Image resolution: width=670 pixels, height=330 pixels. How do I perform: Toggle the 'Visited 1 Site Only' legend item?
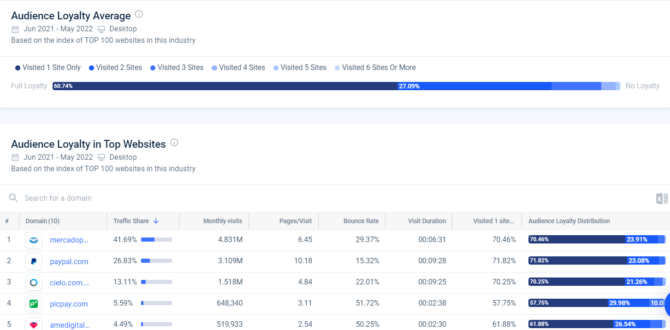pyautogui.click(x=48, y=68)
